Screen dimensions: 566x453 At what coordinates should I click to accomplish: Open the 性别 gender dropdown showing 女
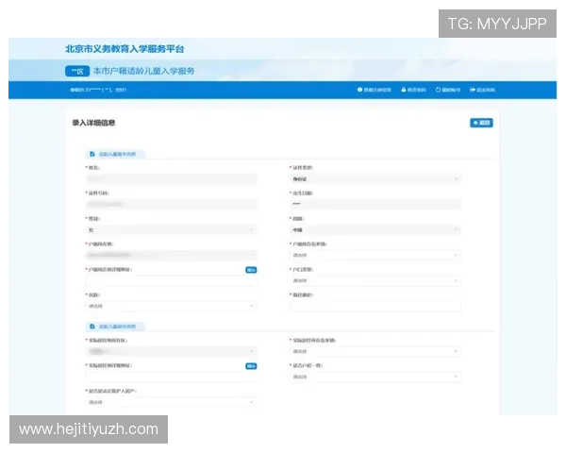tap(171, 229)
